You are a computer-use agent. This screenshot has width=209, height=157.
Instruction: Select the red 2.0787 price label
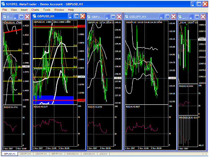(82, 100)
